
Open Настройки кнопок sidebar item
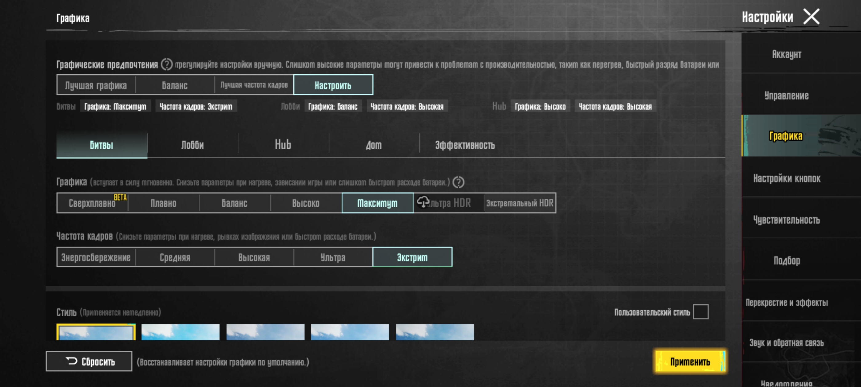786,178
